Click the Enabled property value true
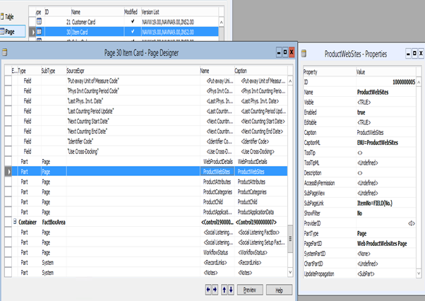The height and width of the screenshot is (301, 425). [x=385, y=112]
